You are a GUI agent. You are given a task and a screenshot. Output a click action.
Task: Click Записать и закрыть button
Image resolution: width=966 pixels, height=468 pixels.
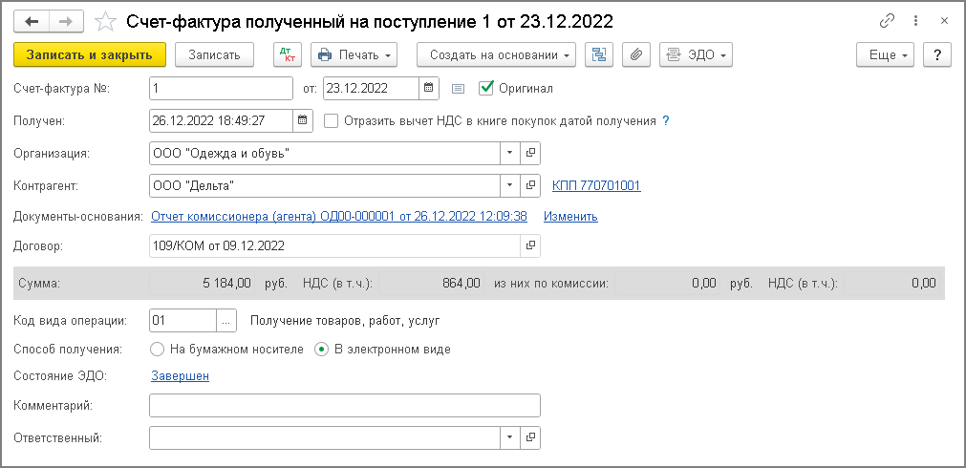(90, 55)
